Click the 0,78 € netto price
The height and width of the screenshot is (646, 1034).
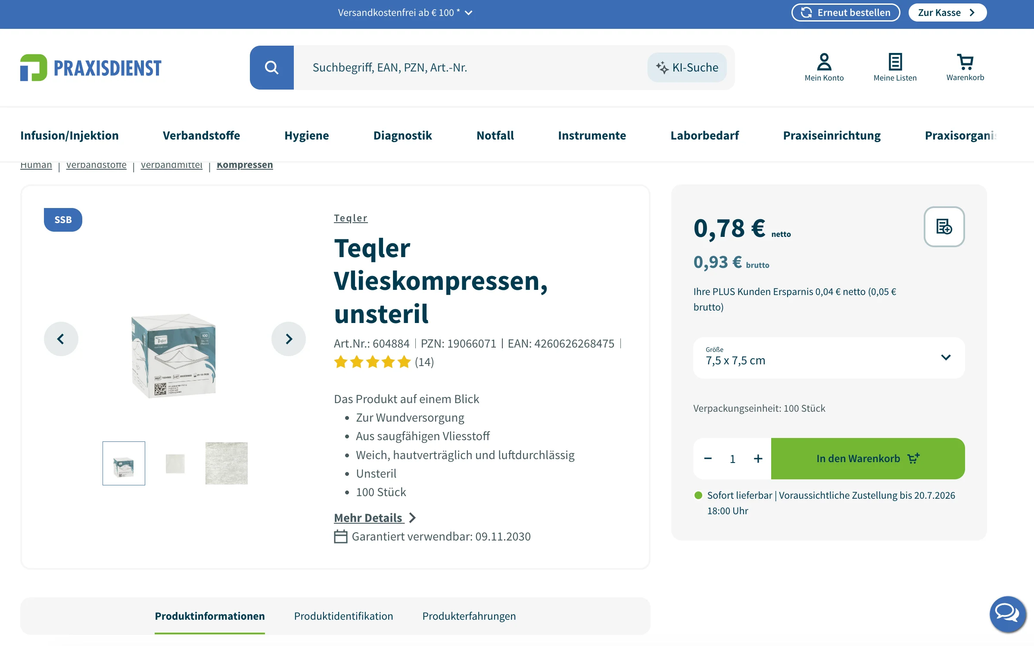742,228
